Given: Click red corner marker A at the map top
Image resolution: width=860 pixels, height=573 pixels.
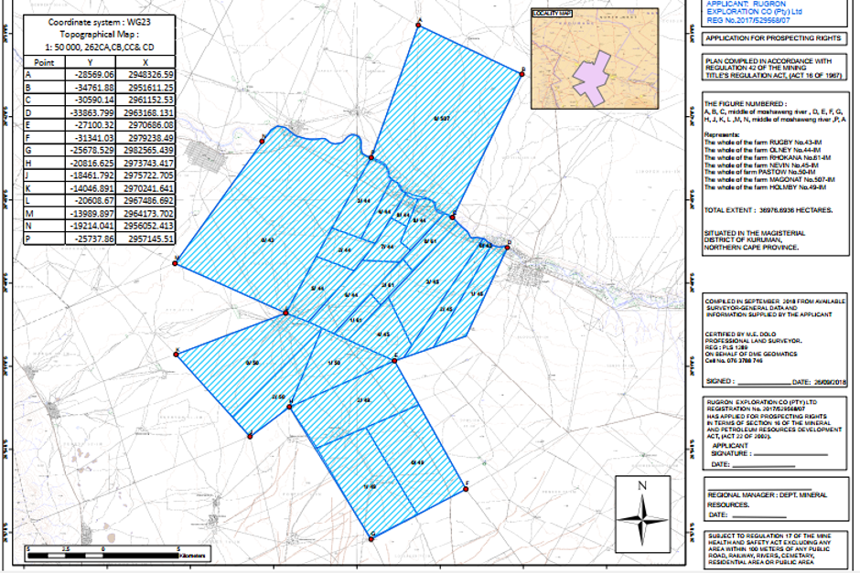Looking at the screenshot, I should pyautogui.click(x=419, y=26).
